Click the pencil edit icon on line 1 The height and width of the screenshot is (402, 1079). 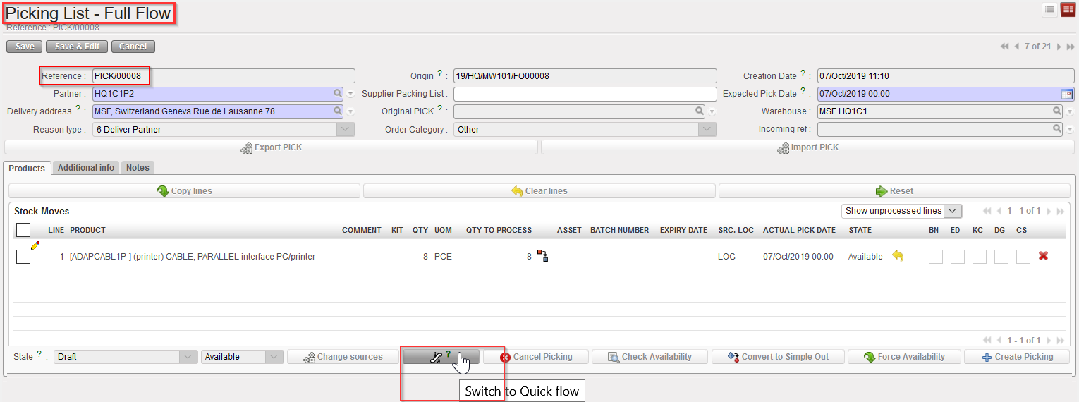pyautogui.click(x=35, y=245)
